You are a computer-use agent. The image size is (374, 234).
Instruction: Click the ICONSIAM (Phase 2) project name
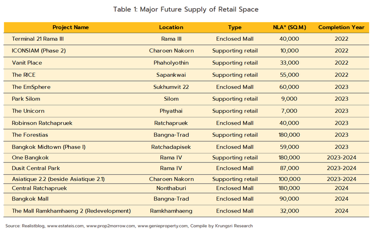(39, 51)
